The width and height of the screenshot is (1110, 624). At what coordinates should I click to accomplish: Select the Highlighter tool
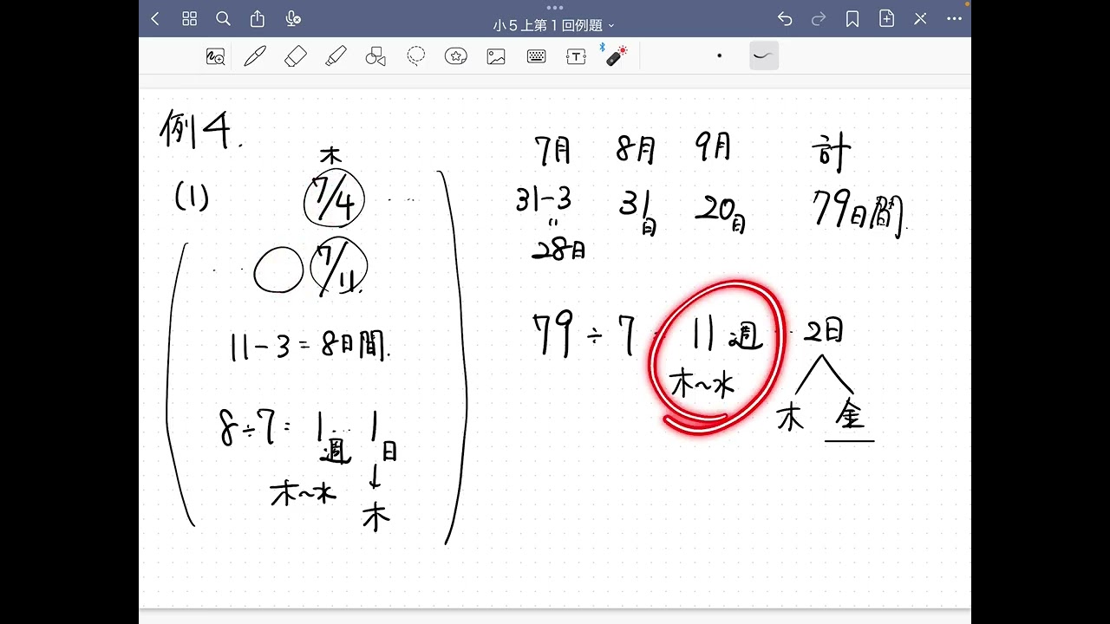coord(336,56)
